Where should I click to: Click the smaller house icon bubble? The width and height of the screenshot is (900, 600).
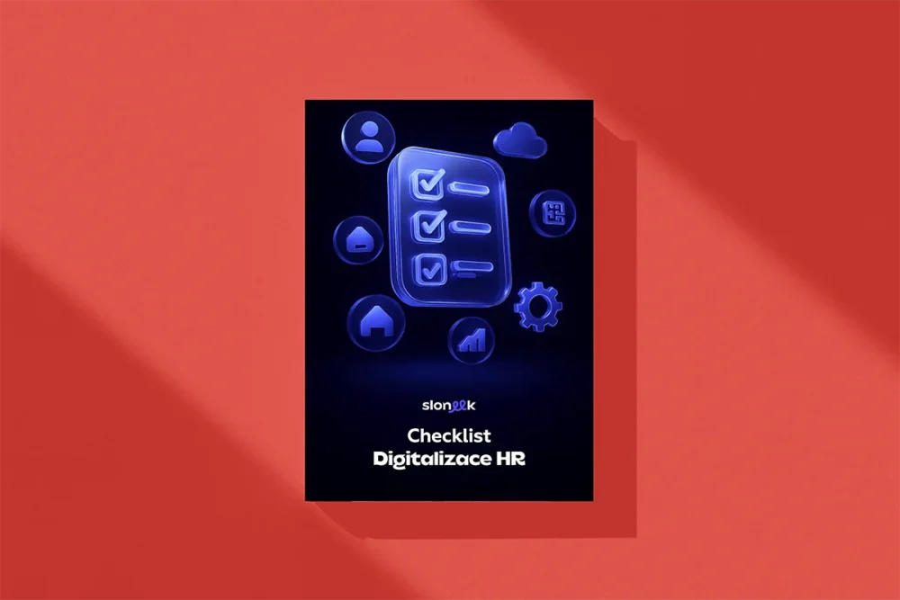[x=360, y=239]
